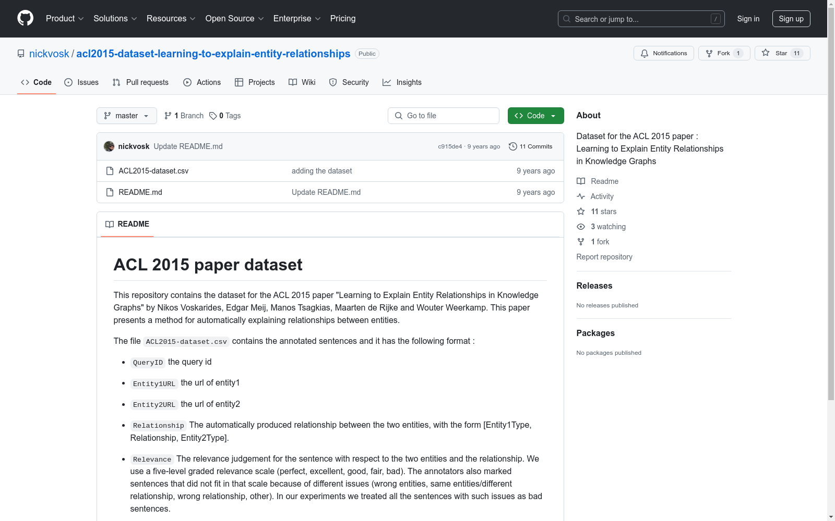Click the Notifications button

tap(664, 53)
